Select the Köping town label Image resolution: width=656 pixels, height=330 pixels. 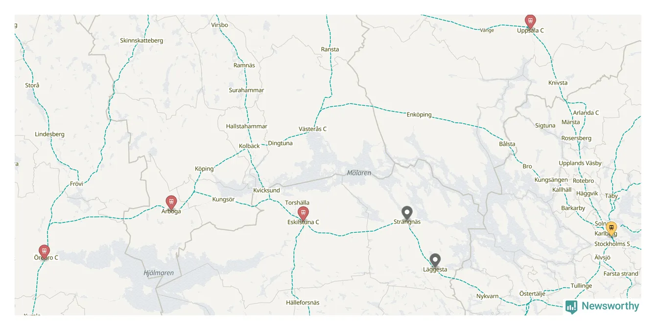pyautogui.click(x=204, y=169)
